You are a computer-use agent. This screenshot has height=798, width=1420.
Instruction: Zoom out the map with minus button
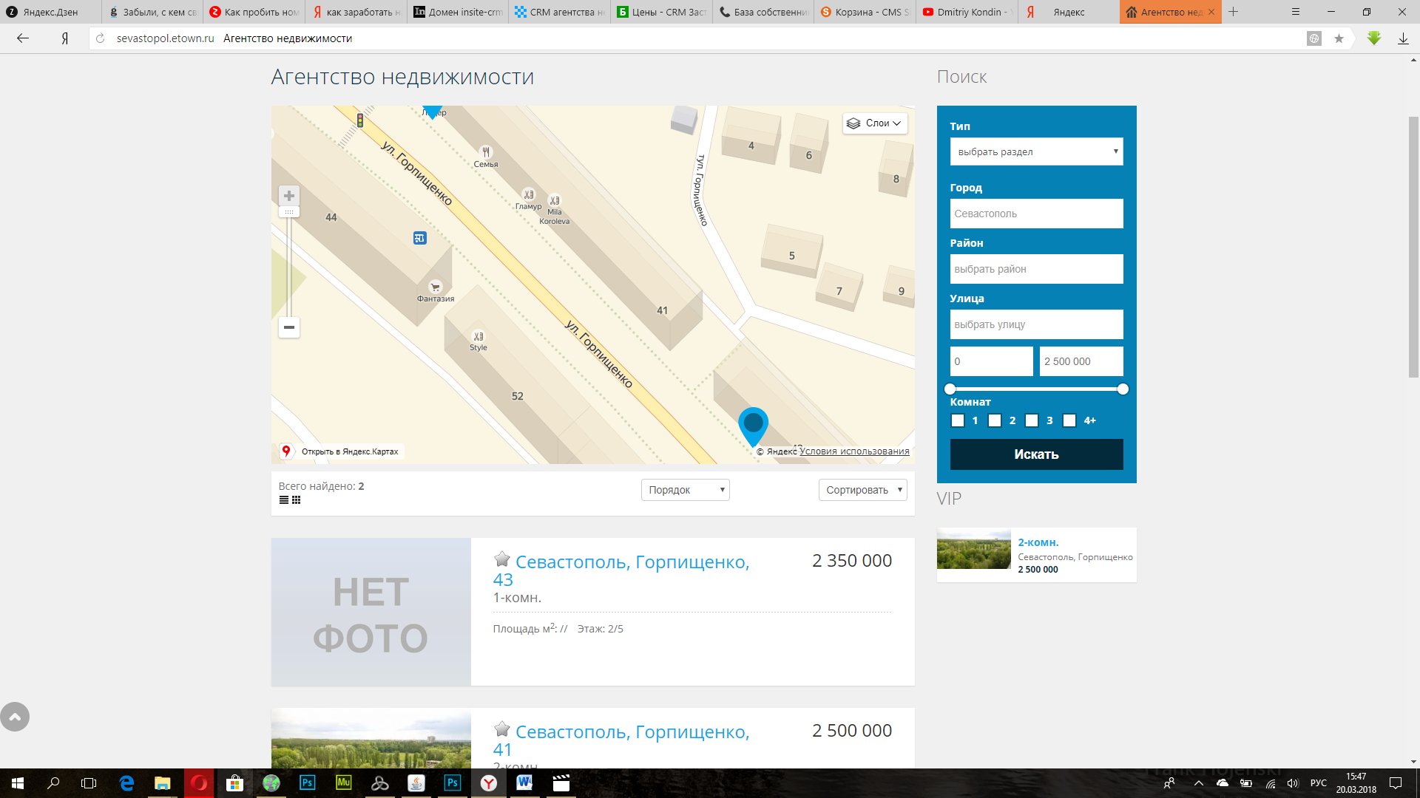289,327
